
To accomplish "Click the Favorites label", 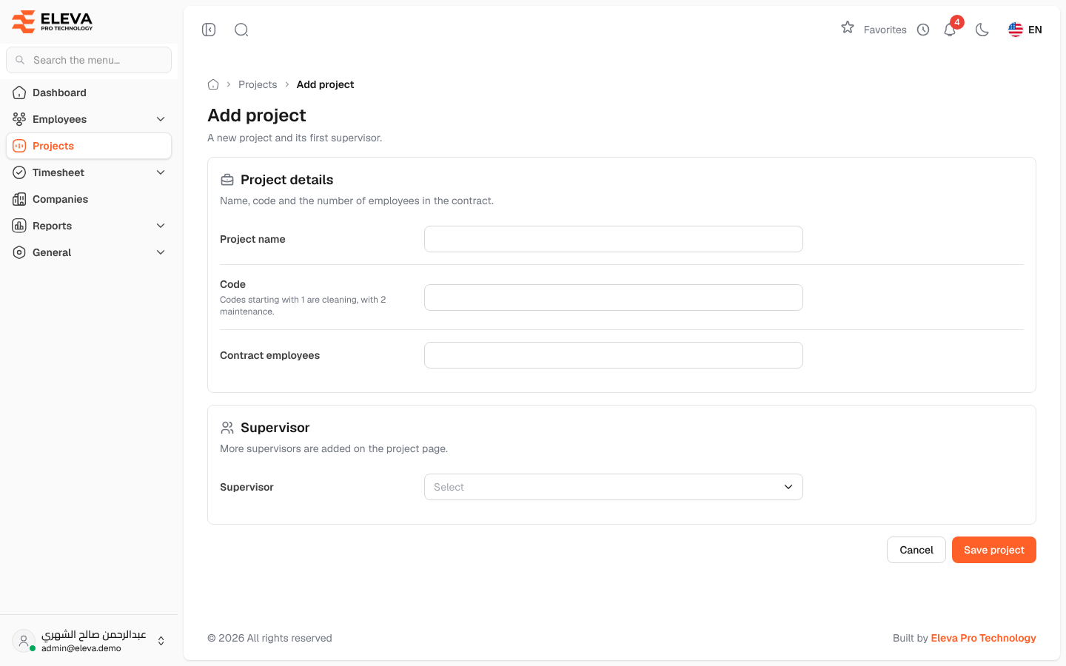I will [885, 30].
